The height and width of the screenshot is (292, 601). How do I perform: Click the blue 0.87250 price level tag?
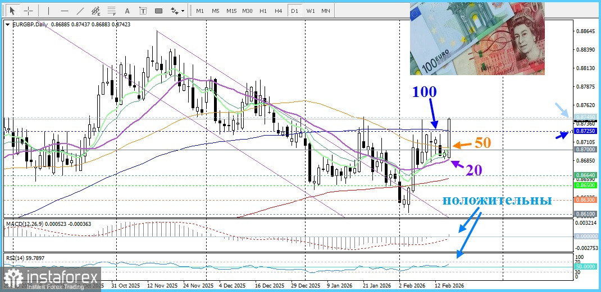coord(585,131)
